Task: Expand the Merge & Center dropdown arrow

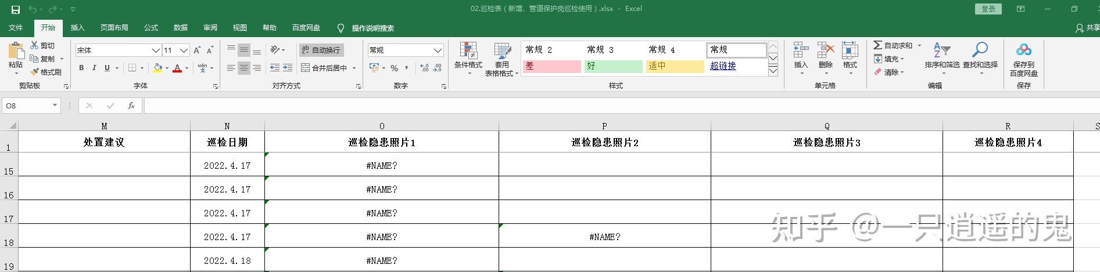Action: tap(353, 68)
